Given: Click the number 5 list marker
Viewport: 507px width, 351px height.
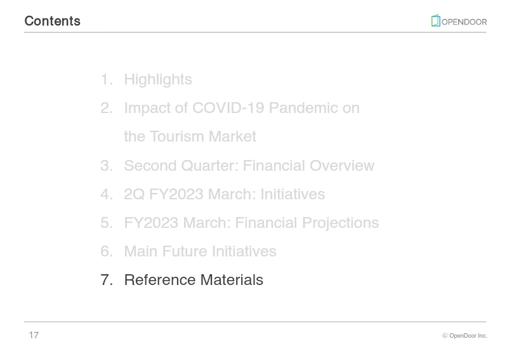Looking at the screenshot, I should (x=107, y=223).
